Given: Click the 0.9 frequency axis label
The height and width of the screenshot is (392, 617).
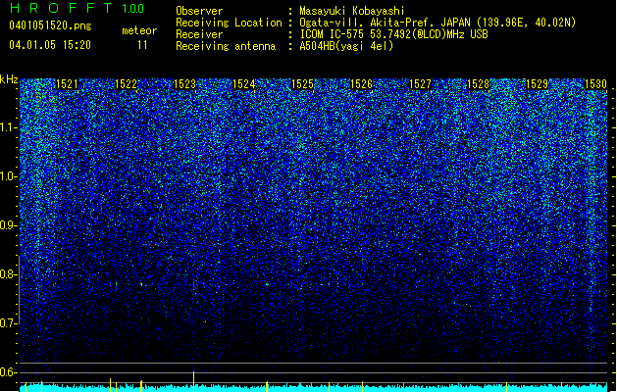Looking at the screenshot, I should click(9, 225).
